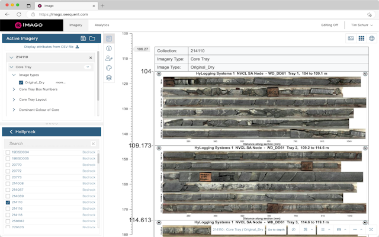Switch to grid view icon at top right
379x237 pixels.
361,39
